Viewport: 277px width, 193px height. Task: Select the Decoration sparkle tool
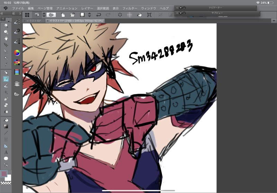6,92
